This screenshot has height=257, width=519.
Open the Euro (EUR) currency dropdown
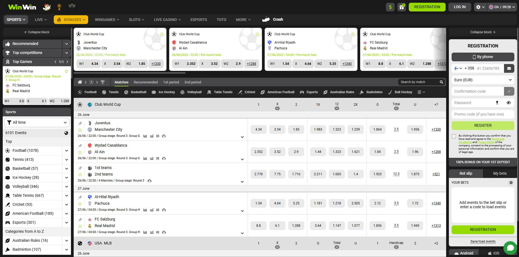click(x=483, y=80)
